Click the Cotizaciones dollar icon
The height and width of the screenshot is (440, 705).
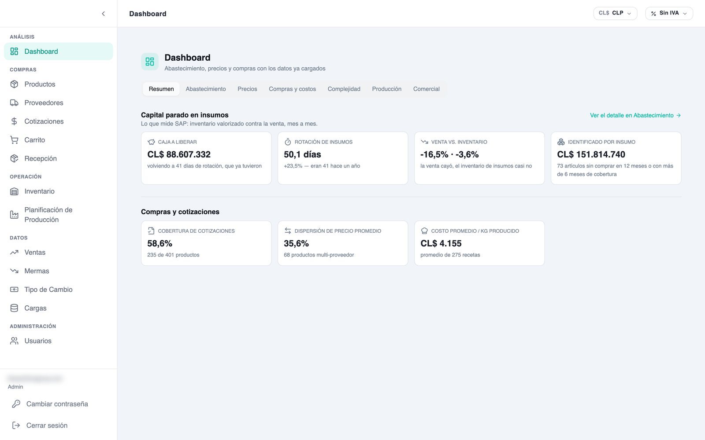(x=14, y=121)
